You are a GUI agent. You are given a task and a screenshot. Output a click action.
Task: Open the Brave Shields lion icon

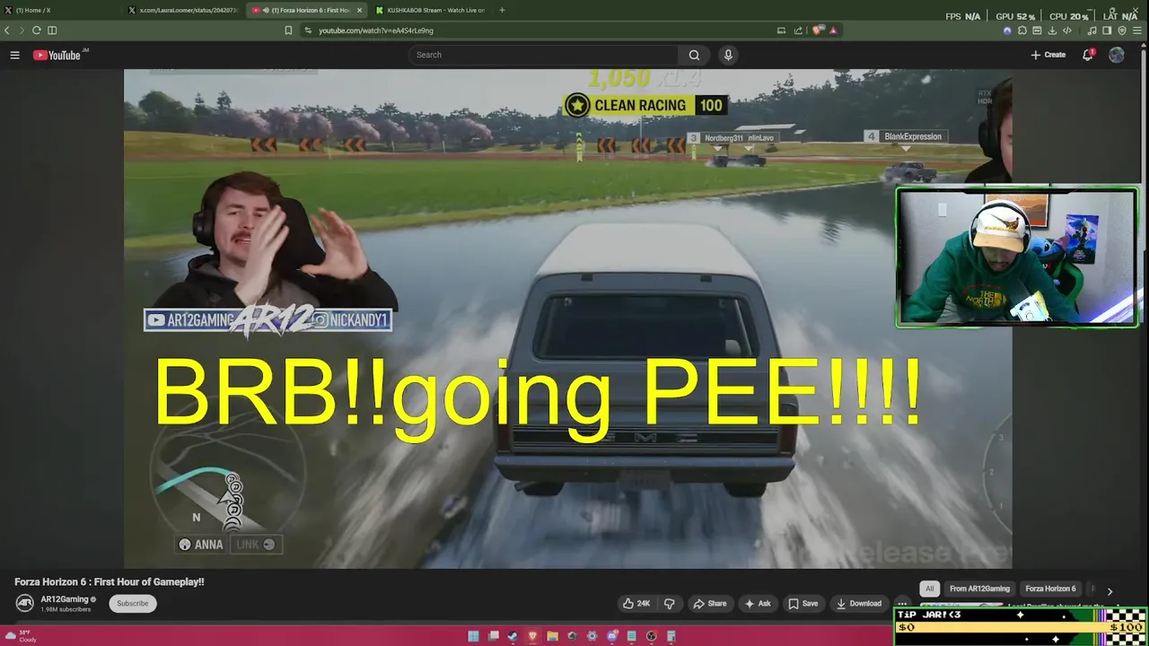(817, 30)
